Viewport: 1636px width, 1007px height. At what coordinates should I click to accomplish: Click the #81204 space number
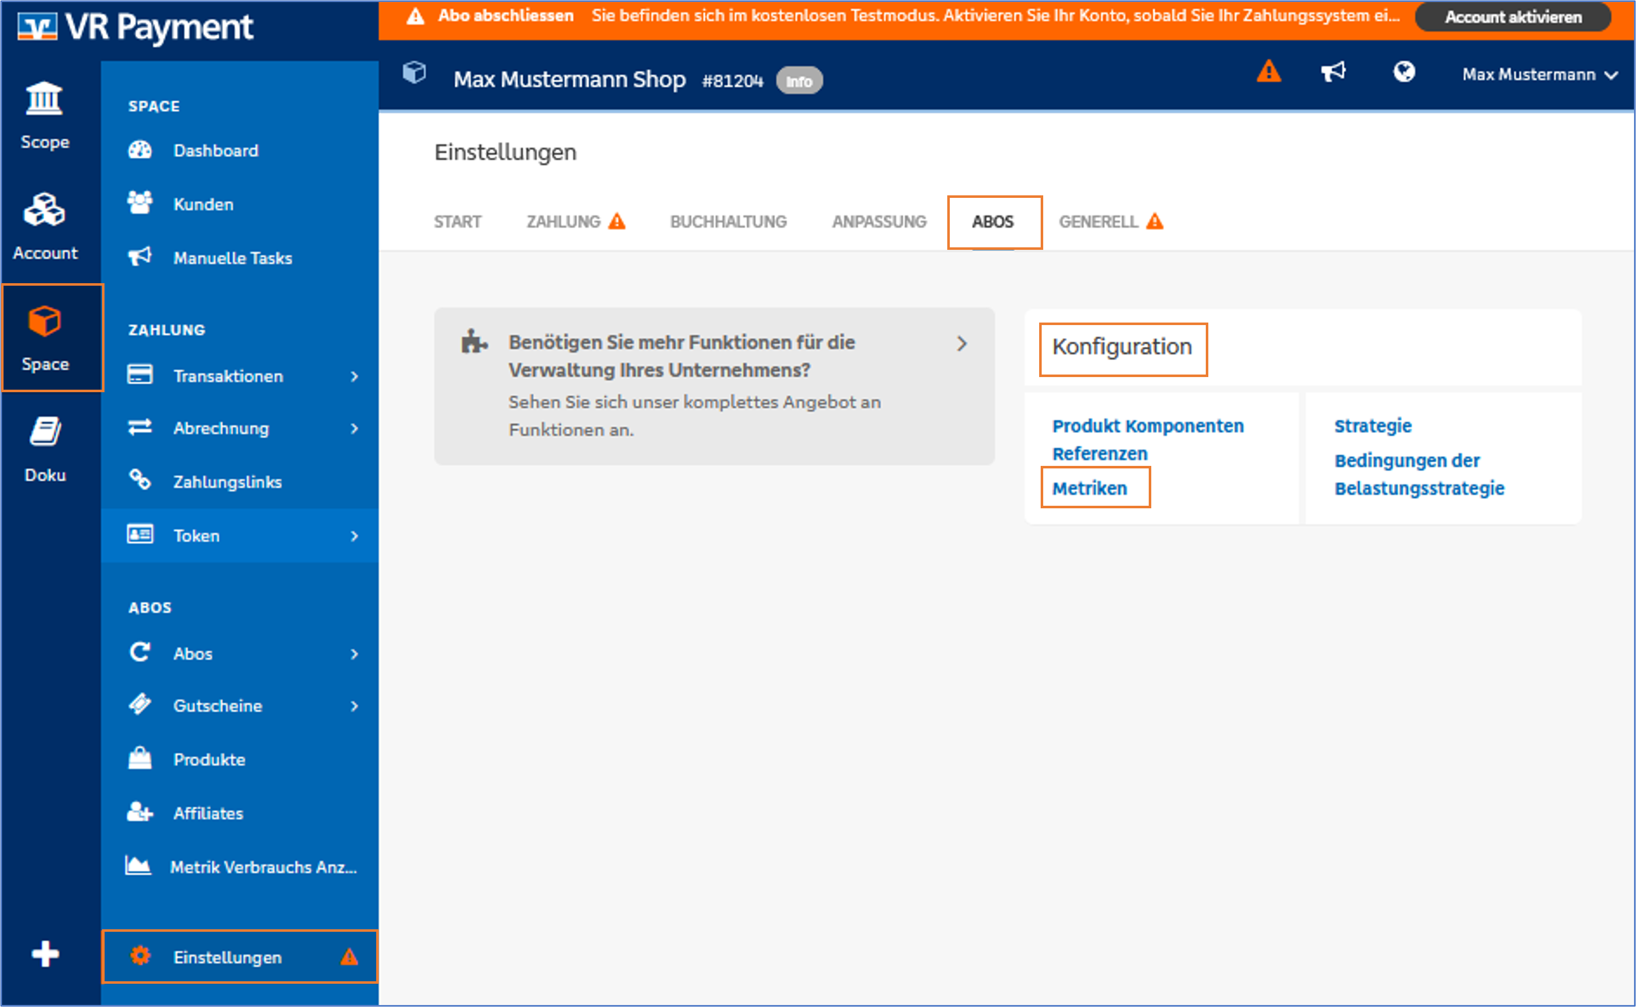click(732, 81)
